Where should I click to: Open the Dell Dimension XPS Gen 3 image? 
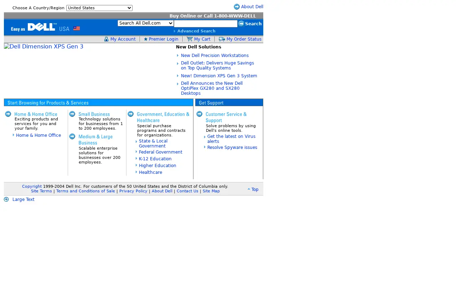pyautogui.click(x=43, y=47)
